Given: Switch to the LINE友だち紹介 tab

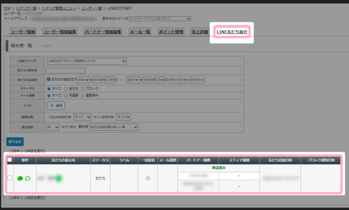Looking at the screenshot, I should [232, 32].
